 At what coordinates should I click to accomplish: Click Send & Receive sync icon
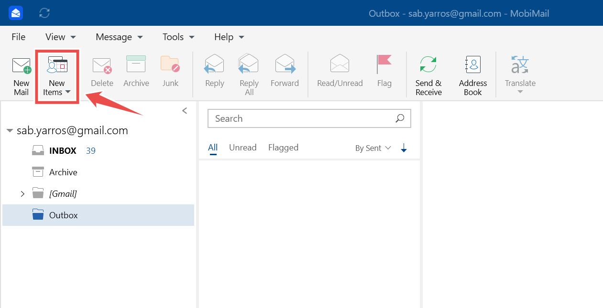[428, 64]
